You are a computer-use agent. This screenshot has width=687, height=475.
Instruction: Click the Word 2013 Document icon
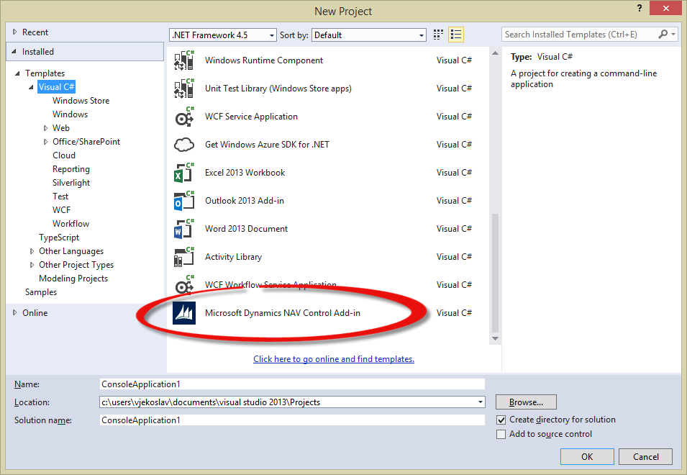click(184, 229)
